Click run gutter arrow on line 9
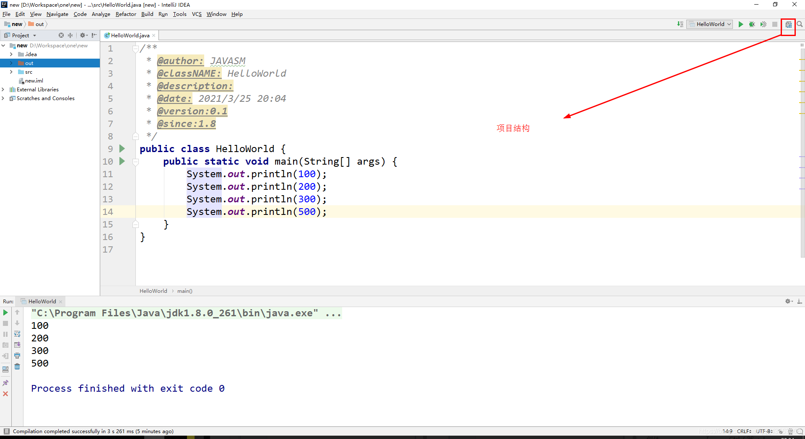The width and height of the screenshot is (805, 439). click(122, 148)
